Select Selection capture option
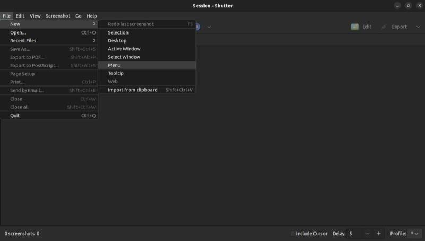This screenshot has width=425, height=241. 147,32
